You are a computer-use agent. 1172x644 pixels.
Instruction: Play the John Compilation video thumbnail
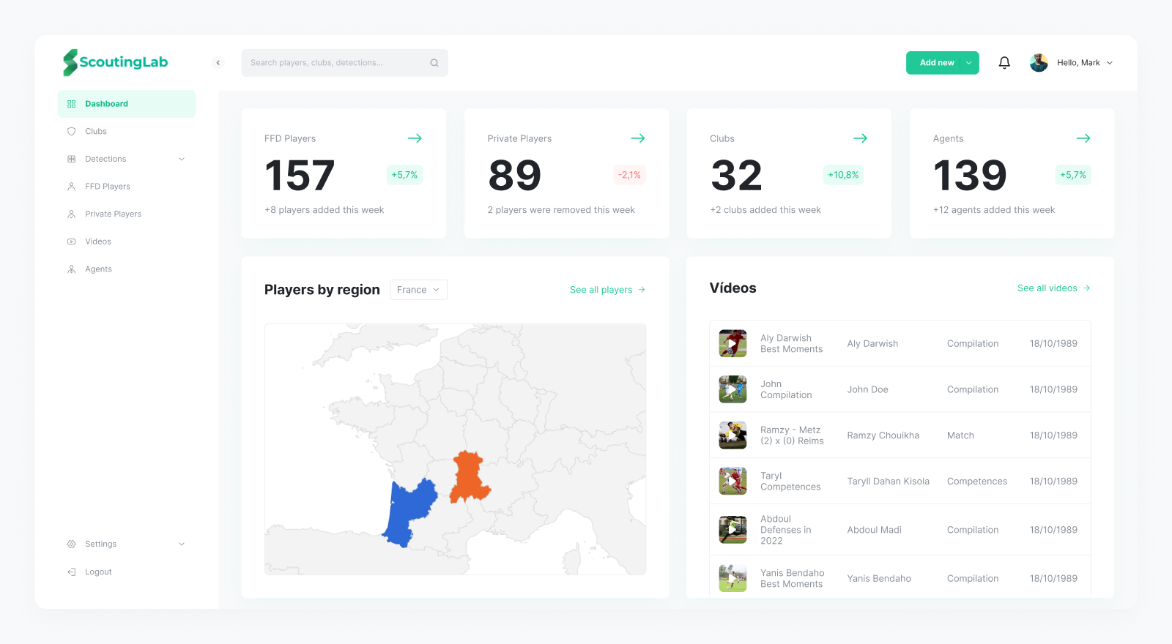pos(732,389)
